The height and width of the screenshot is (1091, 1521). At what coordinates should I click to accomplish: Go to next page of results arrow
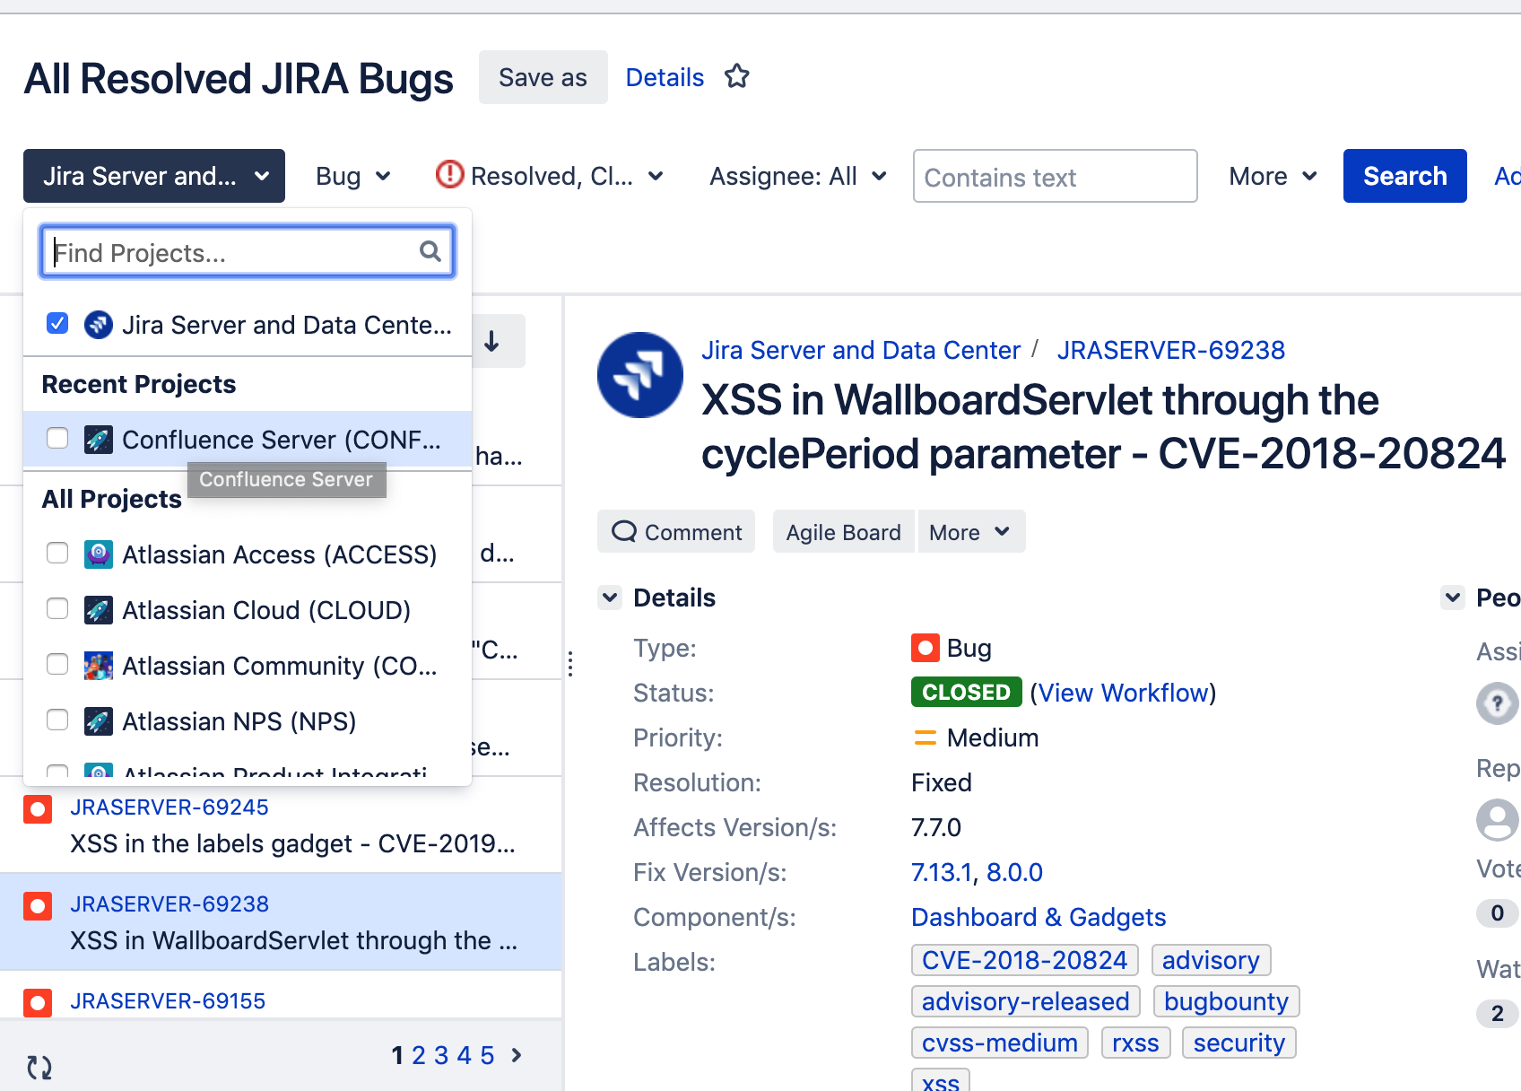[x=517, y=1055]
